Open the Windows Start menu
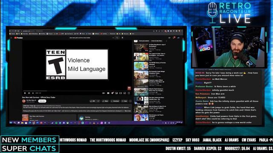273x153 pixels. (11, 123)
